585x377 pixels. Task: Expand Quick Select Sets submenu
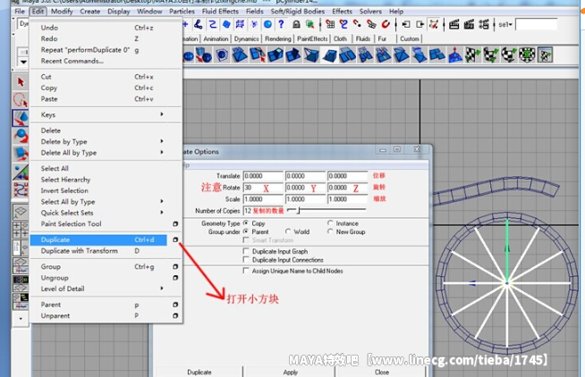tap(162, 213)
